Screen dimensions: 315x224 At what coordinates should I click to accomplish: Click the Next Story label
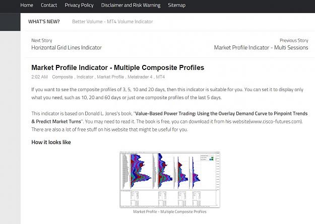[x=42, y=40]
